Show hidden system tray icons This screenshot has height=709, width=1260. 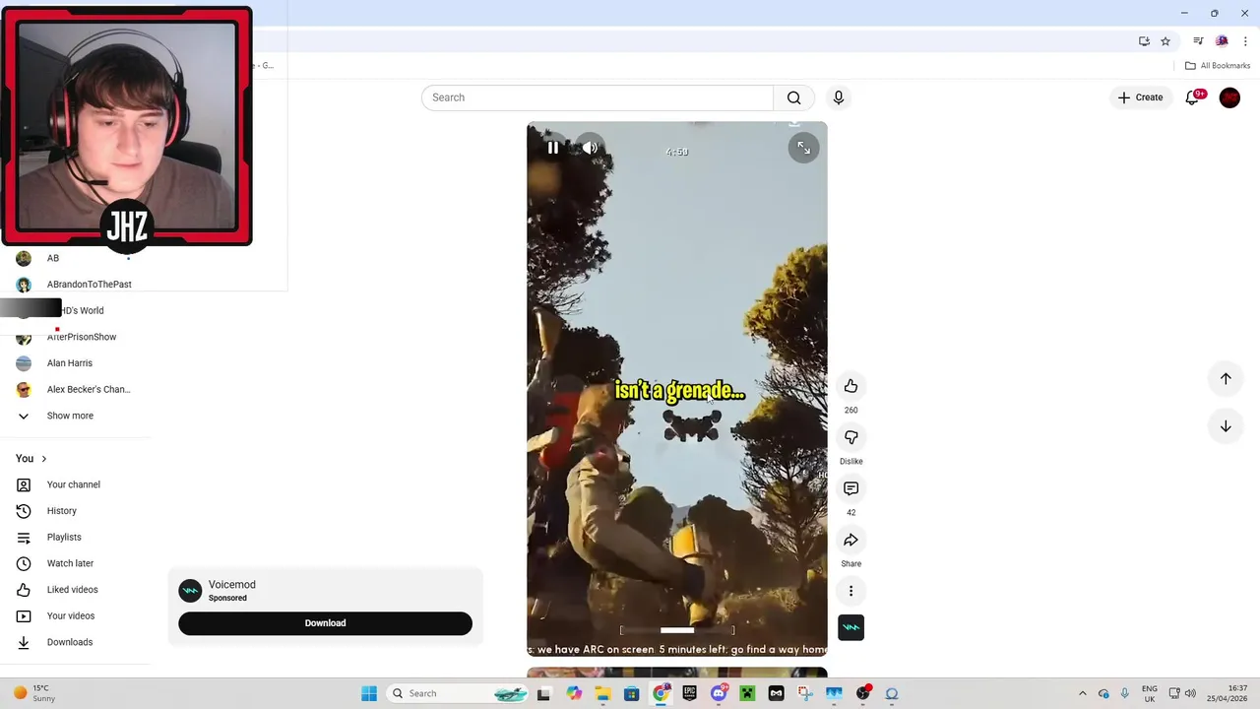(x=1083, y=693)
